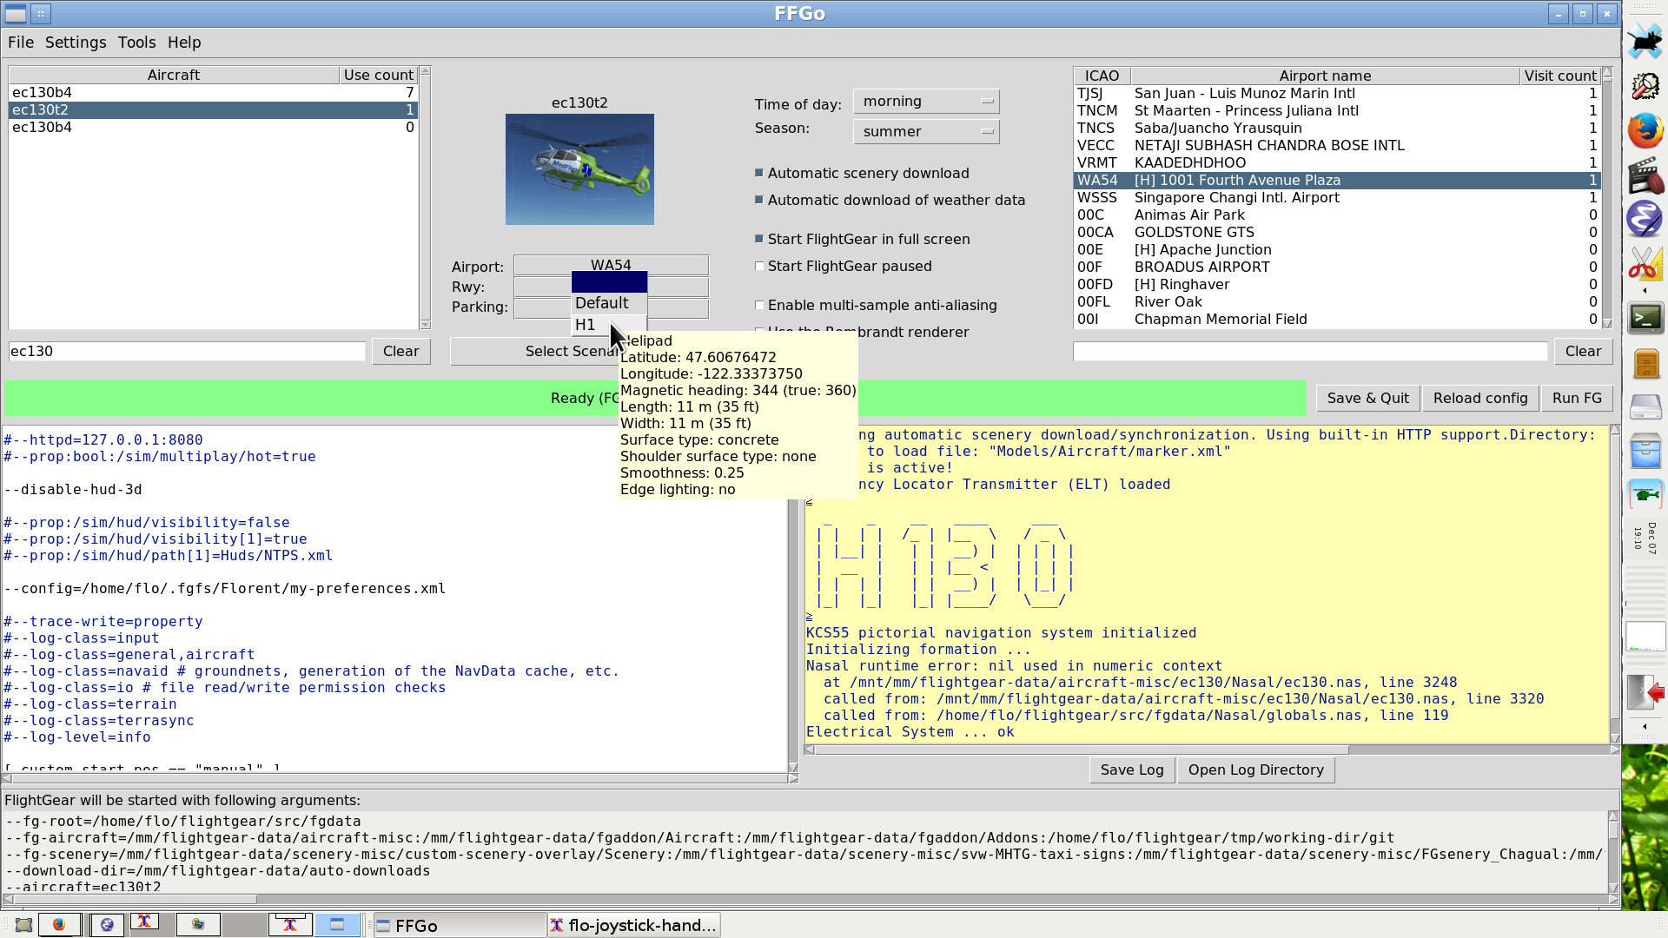Image resolution: width=1668 pixels, height=938 pixels.
Task: Focus the aircraft search field containing ec130
Action: point(187,352)
